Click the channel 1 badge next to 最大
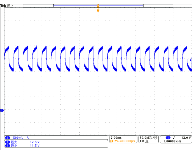 click(8, 142)
